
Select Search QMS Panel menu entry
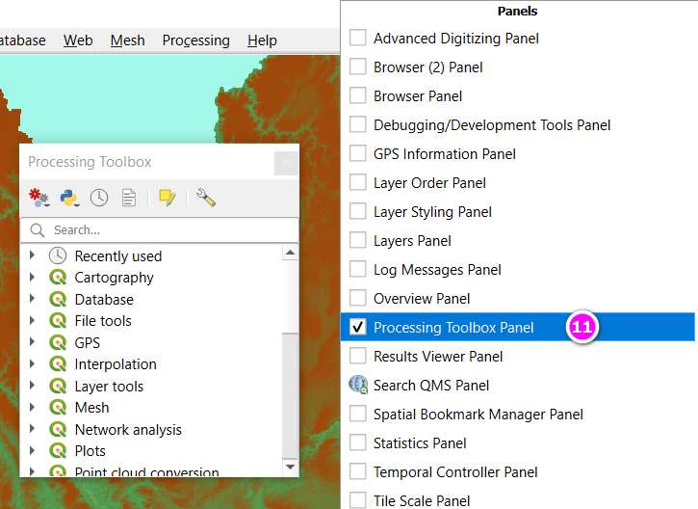click(x=518, y=385)
